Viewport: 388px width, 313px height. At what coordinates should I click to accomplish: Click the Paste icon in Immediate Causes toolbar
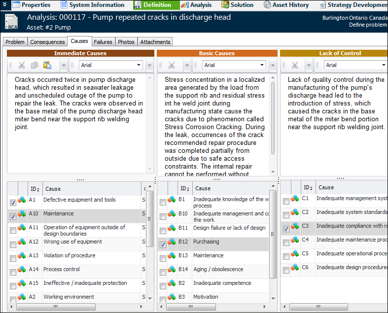[47, 65]
